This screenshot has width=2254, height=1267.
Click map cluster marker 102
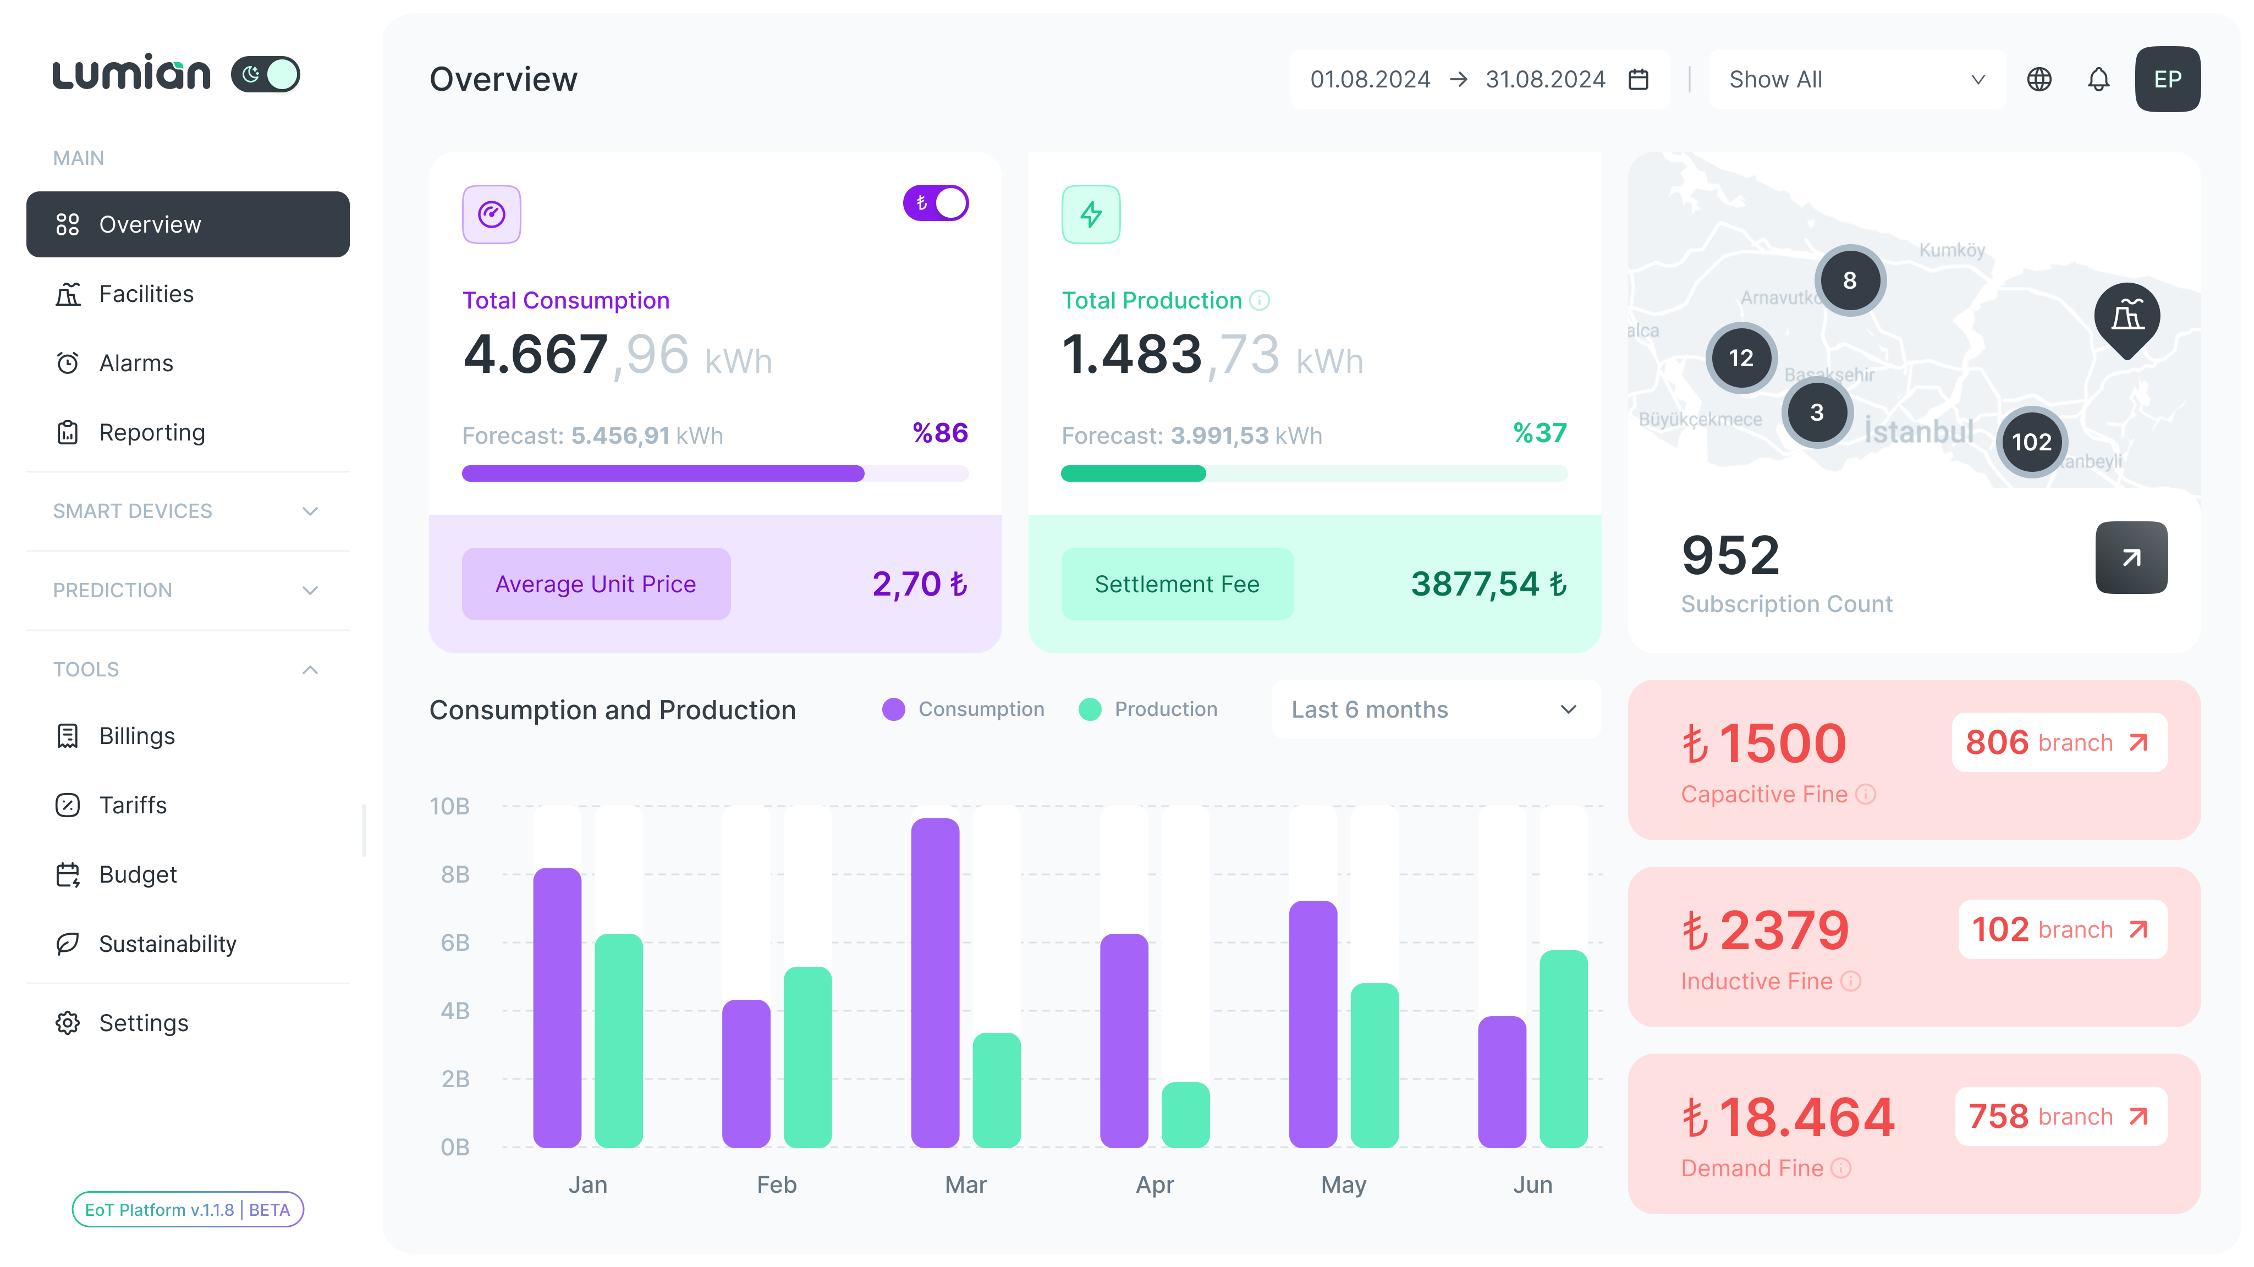2032,442
